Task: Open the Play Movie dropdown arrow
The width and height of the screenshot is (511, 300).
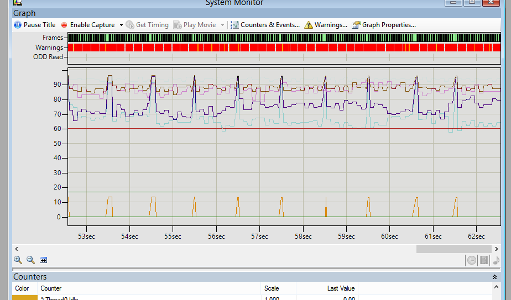Action: [x=223, y=25]
